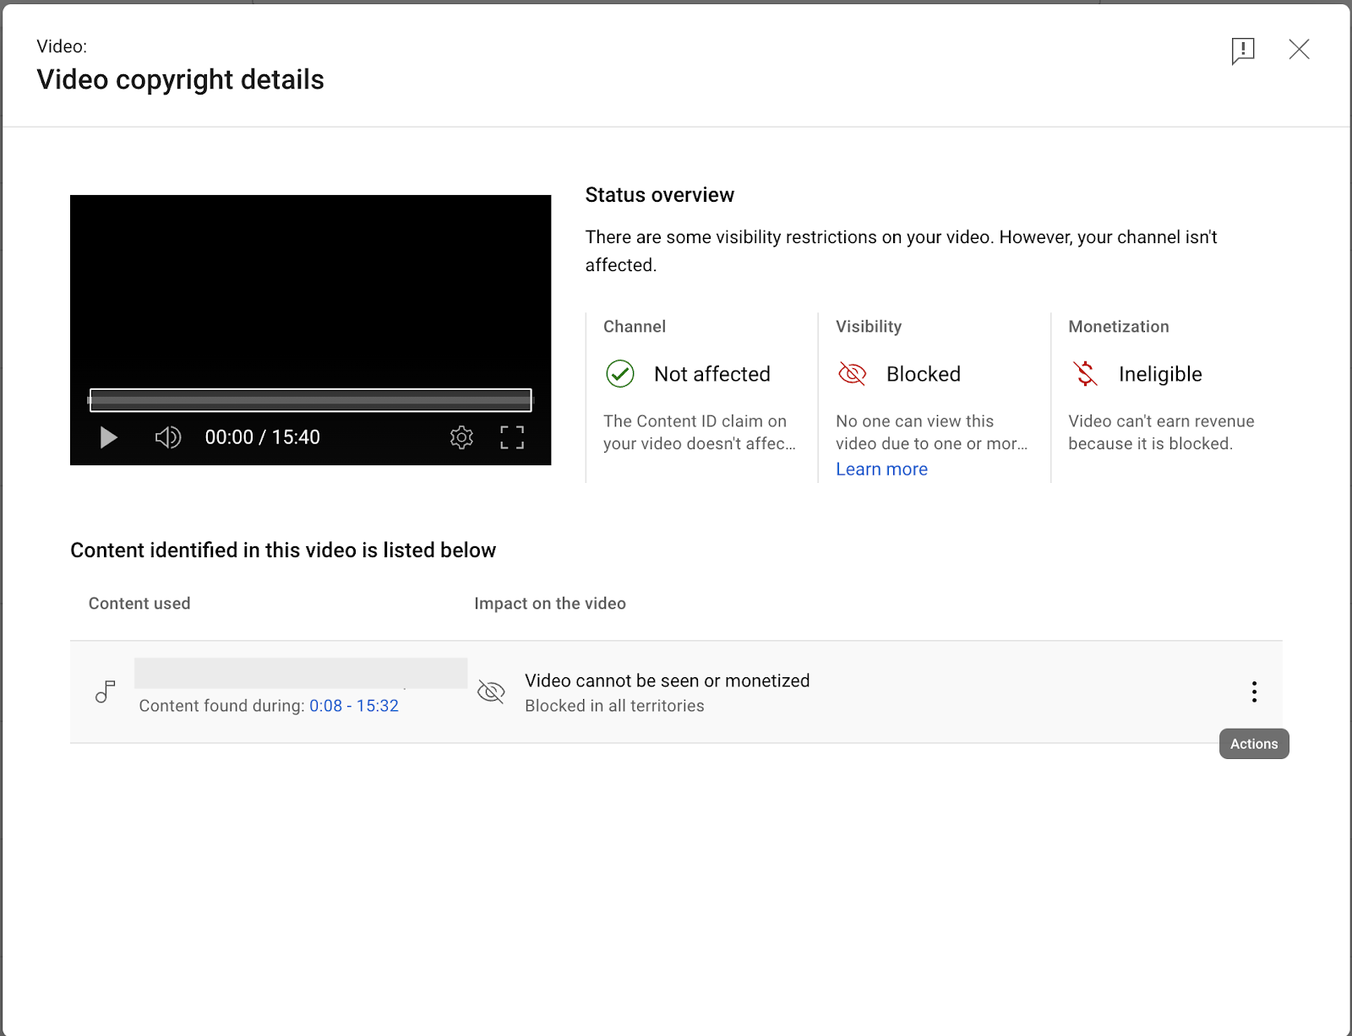Click the crossed-eye icon beside claim impact
Screen dimensions: 1352x1036
tap(491, 692)
